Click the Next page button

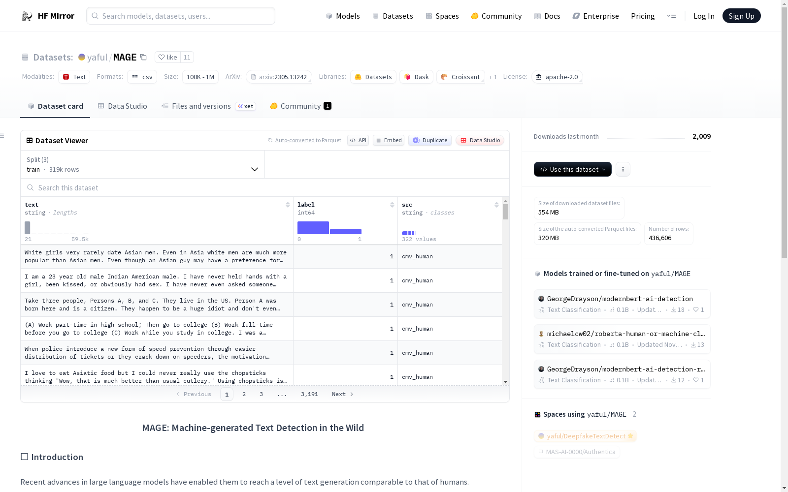coord(343,394)
